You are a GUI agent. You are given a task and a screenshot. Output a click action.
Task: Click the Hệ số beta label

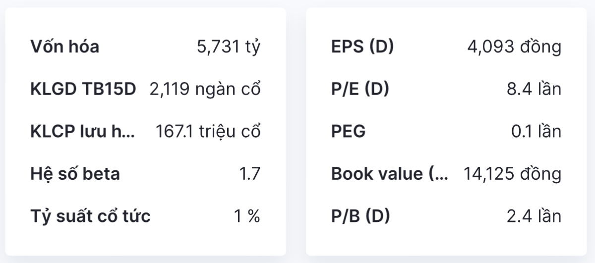tap(75, 174)
